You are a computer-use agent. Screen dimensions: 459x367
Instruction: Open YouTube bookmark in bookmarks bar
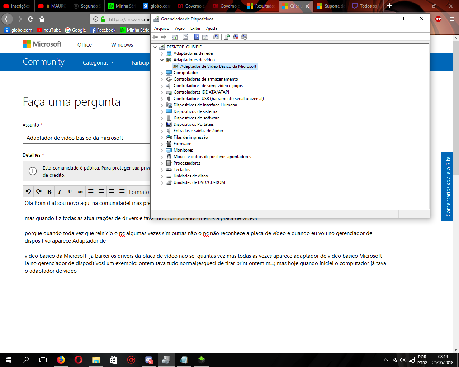[49, 30]
